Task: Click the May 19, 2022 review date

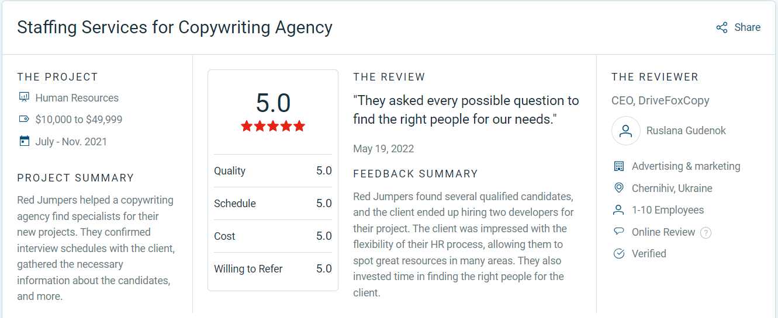Action: [x=383, y=149]
